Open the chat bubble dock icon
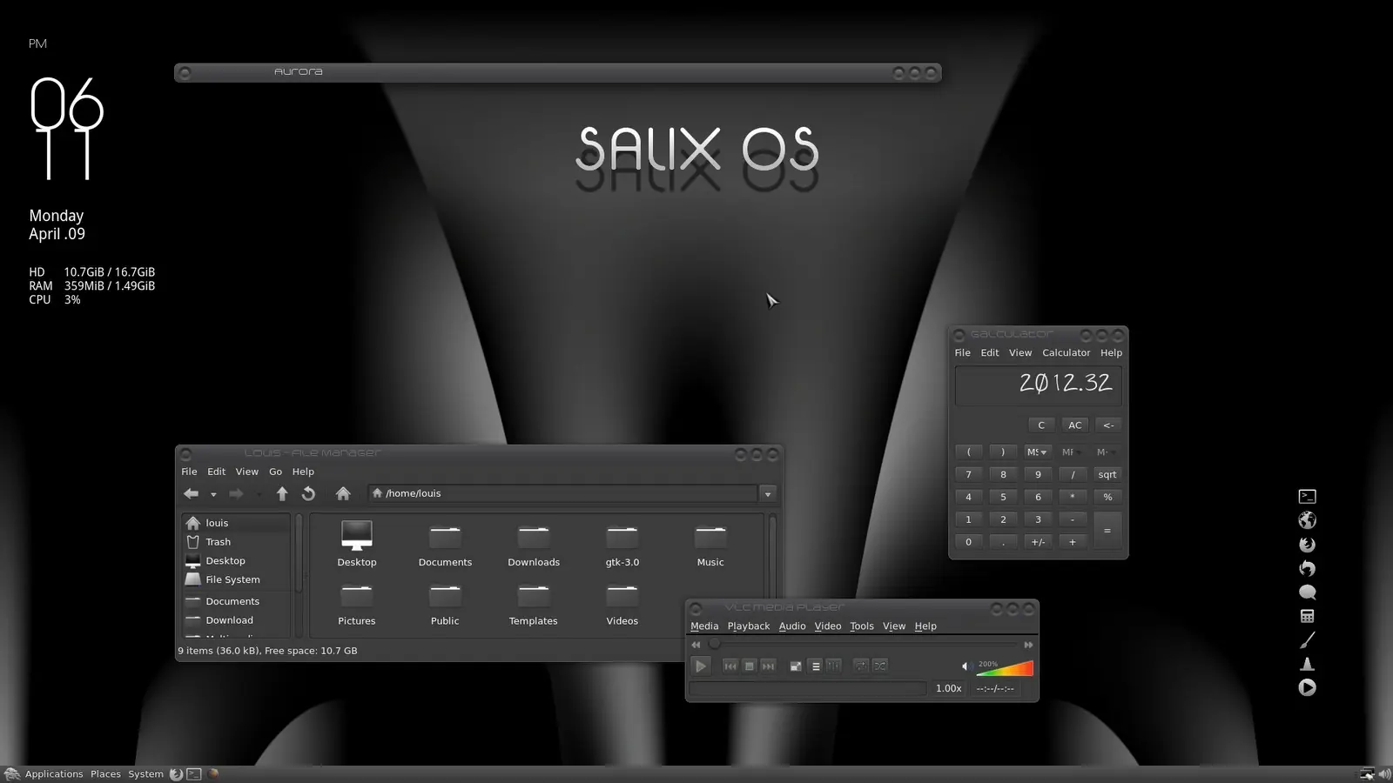The width and height of the screenshot is (1393, 783). 1307,592
